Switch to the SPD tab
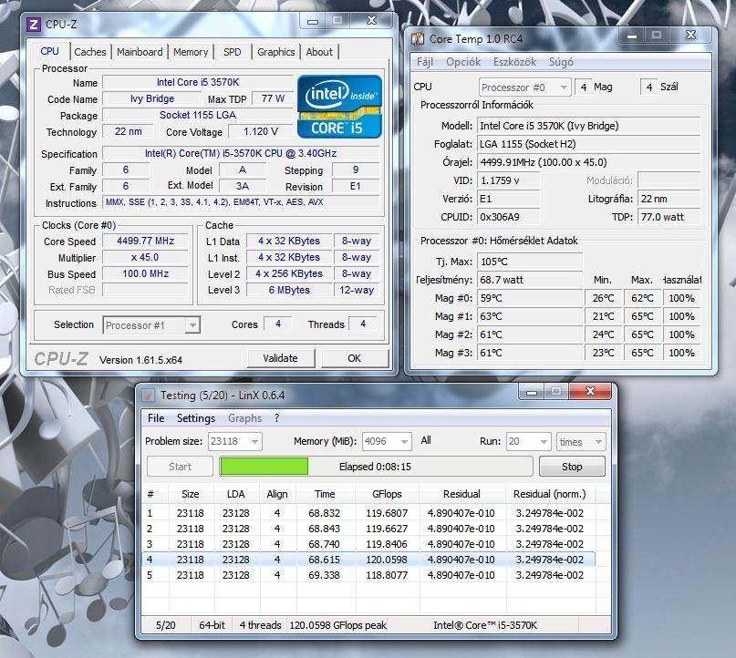 (x=233, y=52)
